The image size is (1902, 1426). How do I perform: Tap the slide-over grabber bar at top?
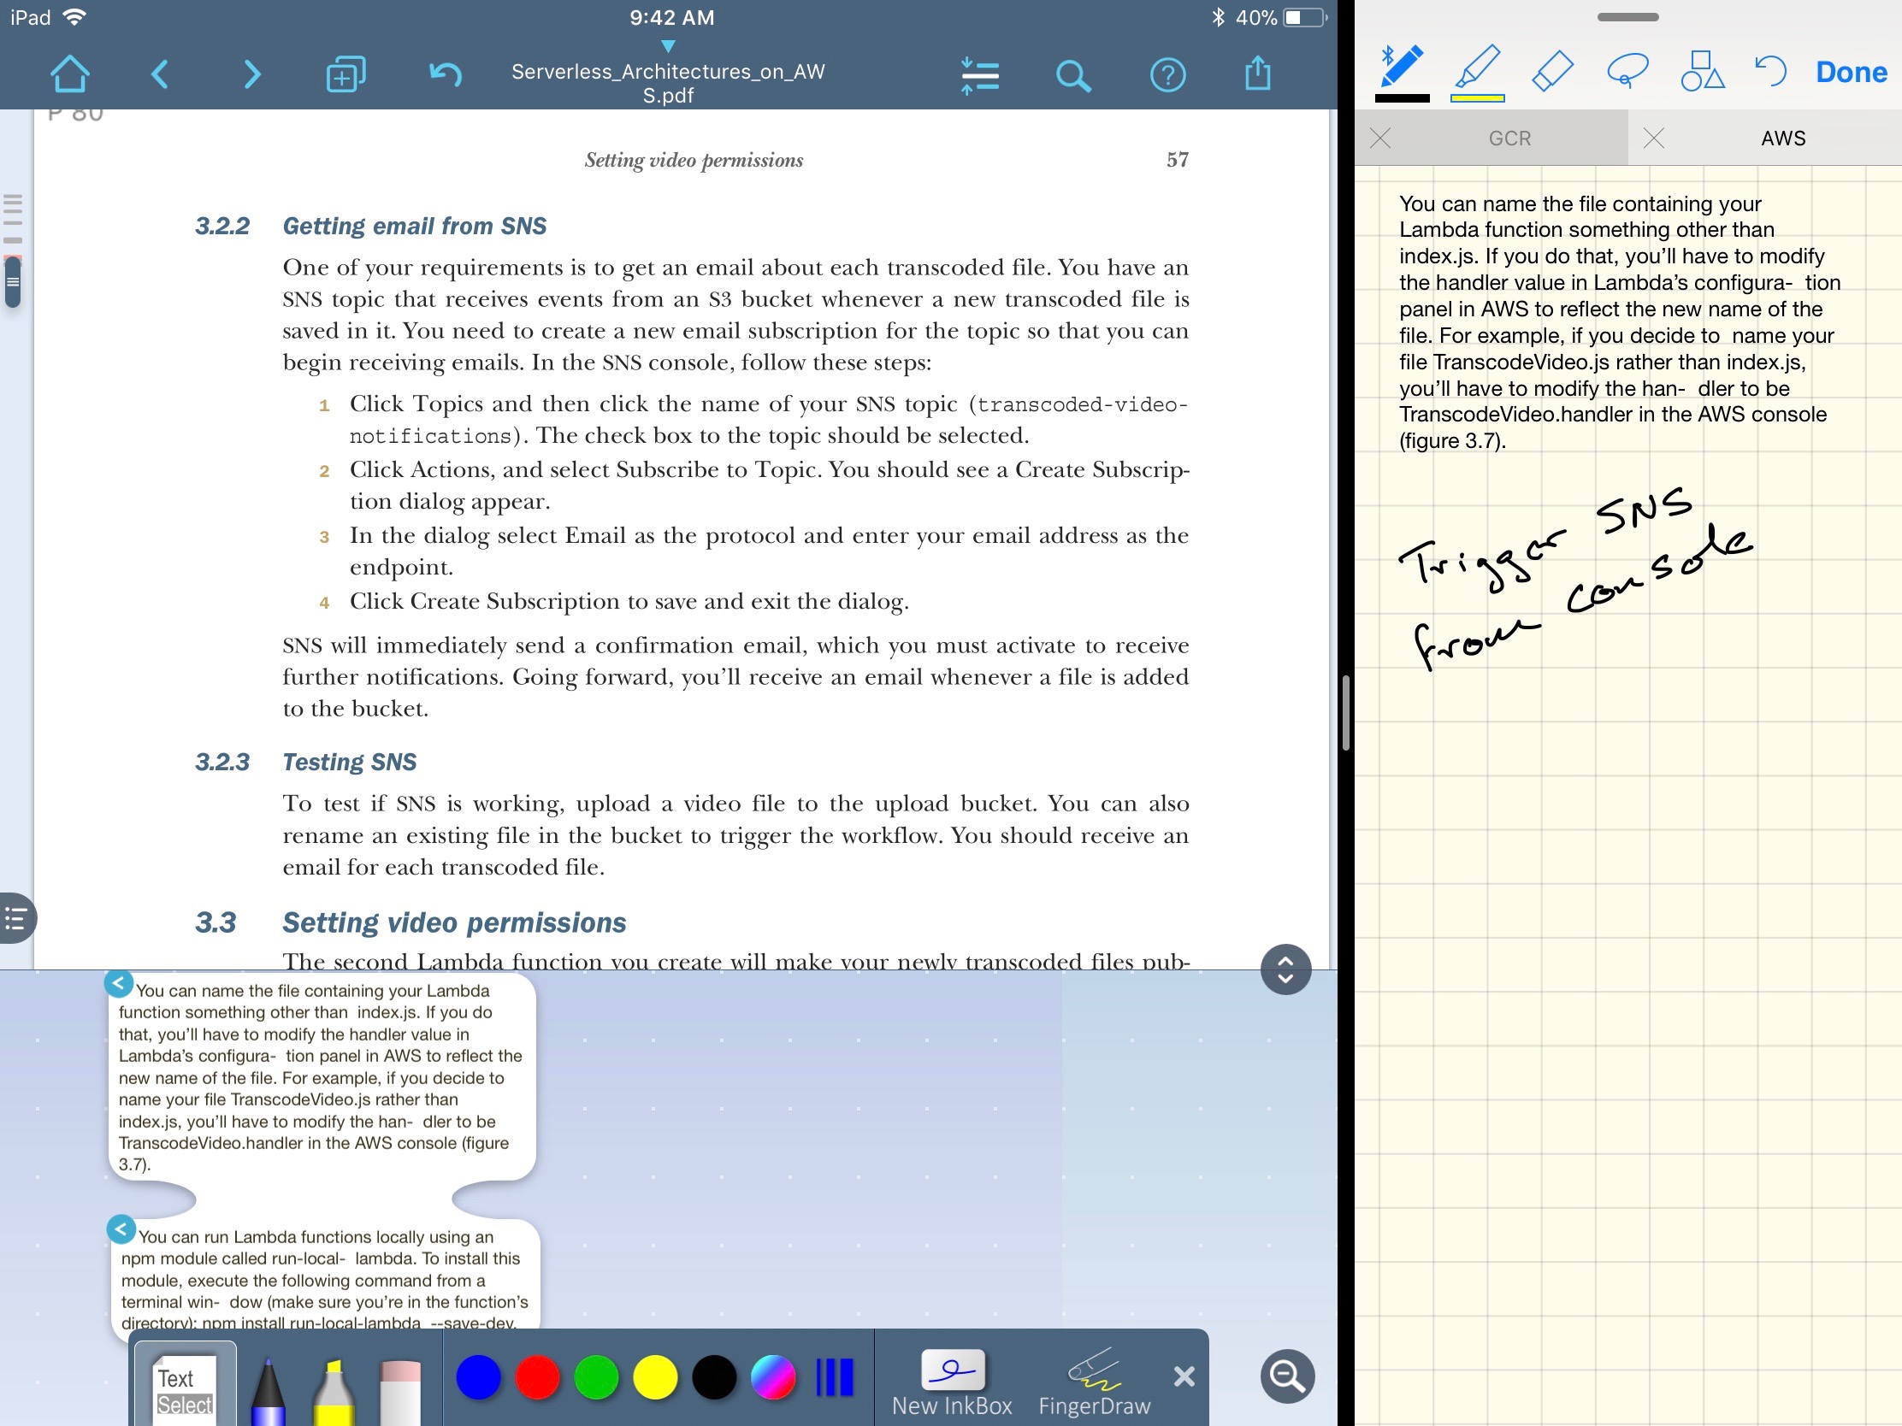tap(1627, 17)
